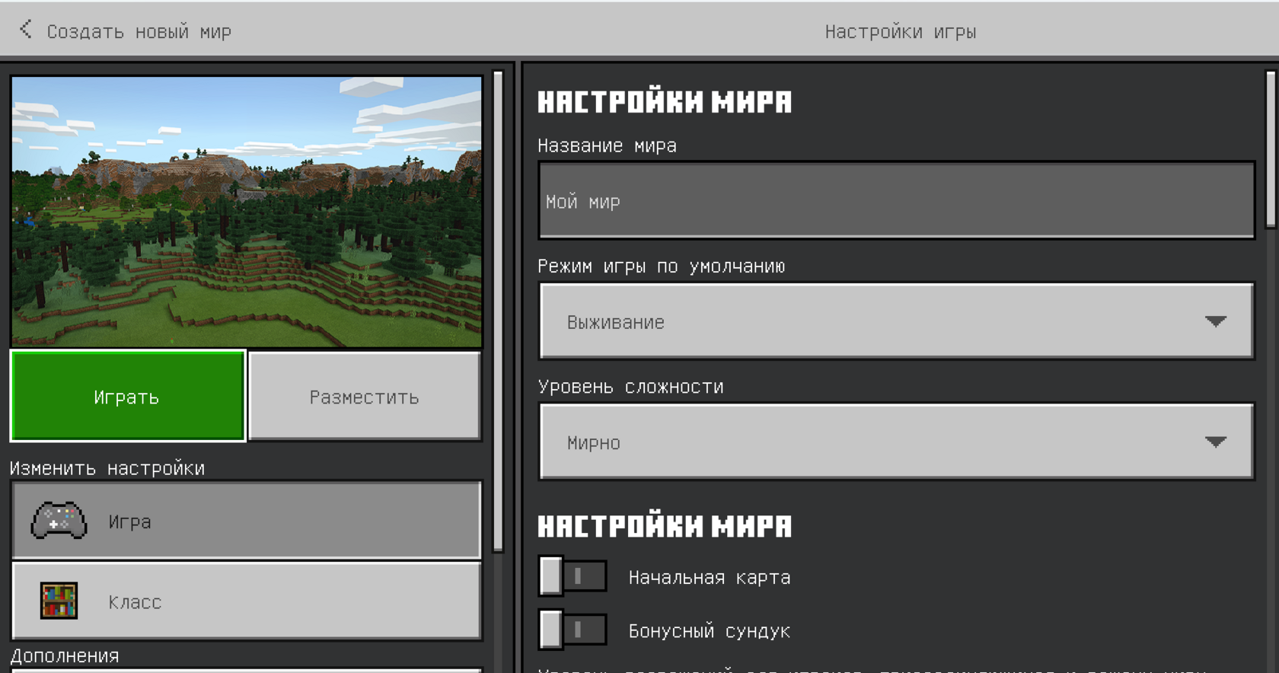Click the Создать новый мир title
Image resolution: width=1279 pixels, height=673 pixels.
pos(139,32)
